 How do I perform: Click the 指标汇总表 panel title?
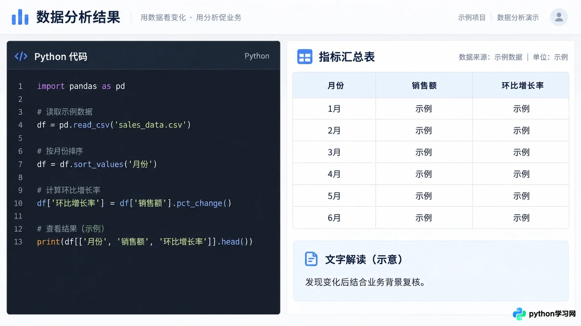(347, 57)
